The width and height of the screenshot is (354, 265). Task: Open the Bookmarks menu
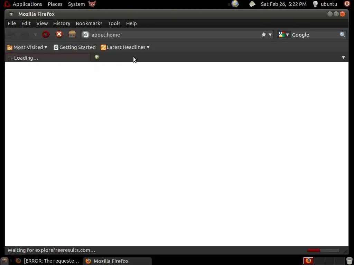pyautogui.click(x=89, y=23)
